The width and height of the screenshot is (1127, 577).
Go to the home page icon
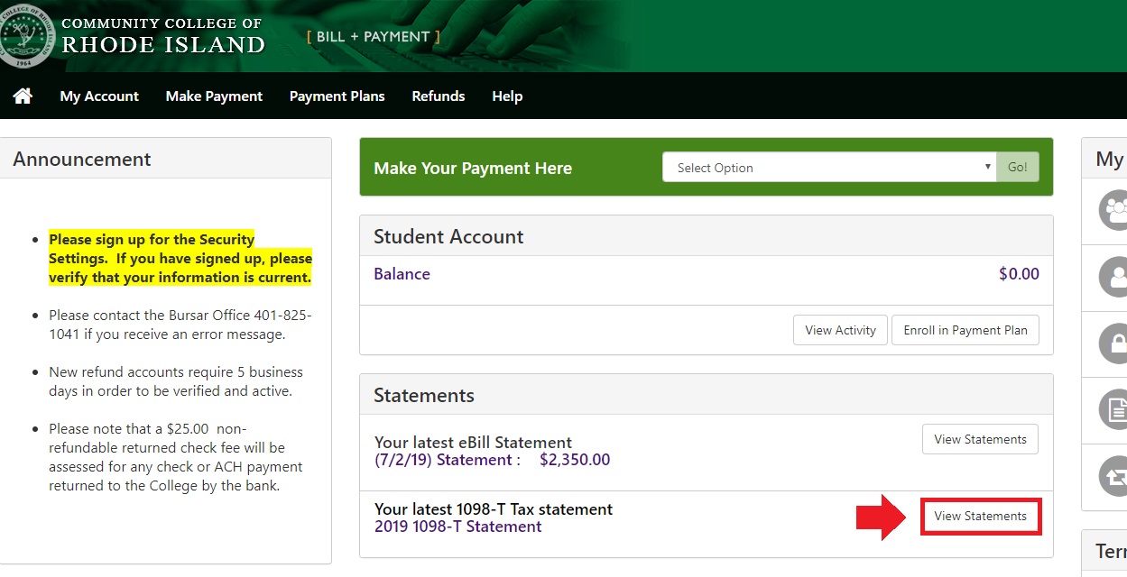(x=23, y=96)
